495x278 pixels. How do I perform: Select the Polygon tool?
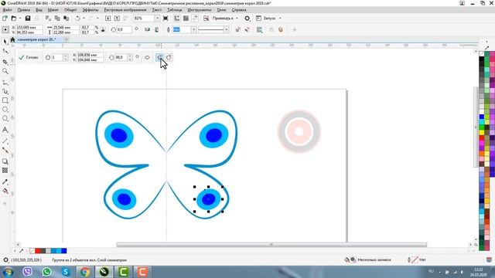click(x=5, y=118)
